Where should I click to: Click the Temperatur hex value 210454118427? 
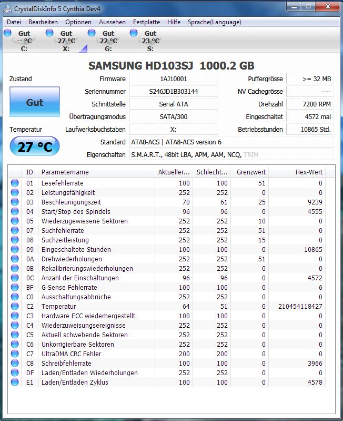coord(300,306)
